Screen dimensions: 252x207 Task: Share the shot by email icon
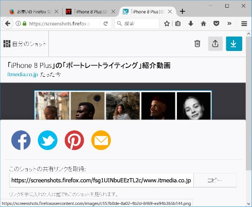[x=101, y=140]
